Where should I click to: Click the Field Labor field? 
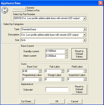click(x=75, y=71)
